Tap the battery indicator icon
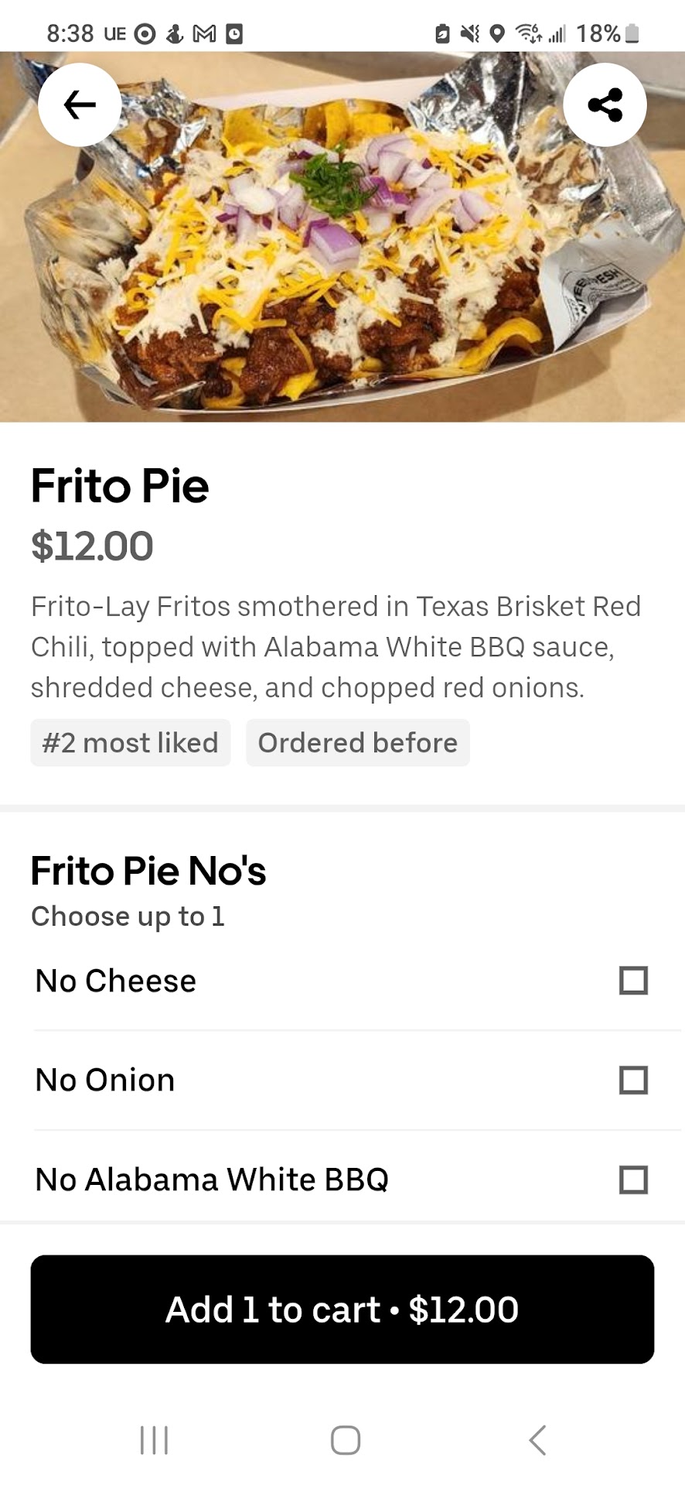This screenshot has width=685, height=1486. [x=632, y=33]
